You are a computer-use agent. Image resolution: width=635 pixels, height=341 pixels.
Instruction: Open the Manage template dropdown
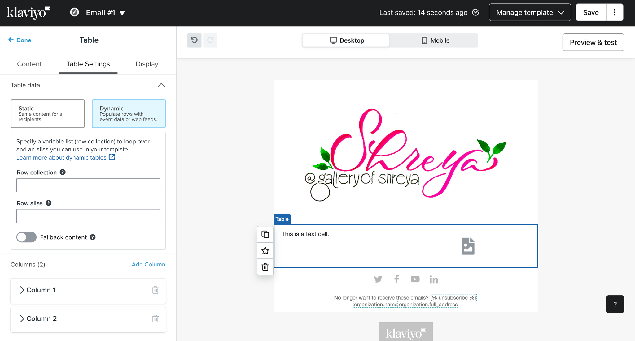pos(530,12)
